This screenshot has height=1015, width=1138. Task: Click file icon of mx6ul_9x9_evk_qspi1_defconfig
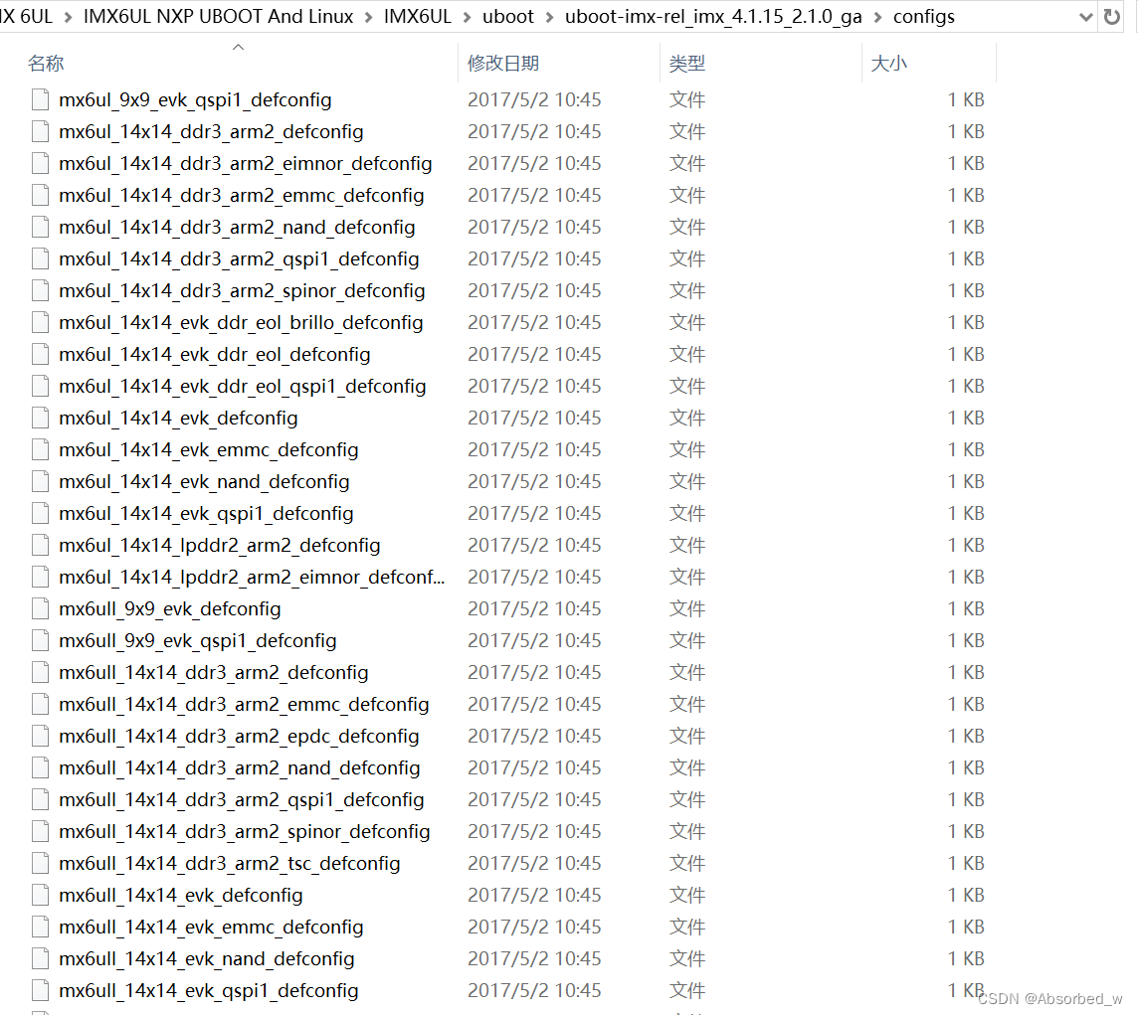[x=41, y=99]
